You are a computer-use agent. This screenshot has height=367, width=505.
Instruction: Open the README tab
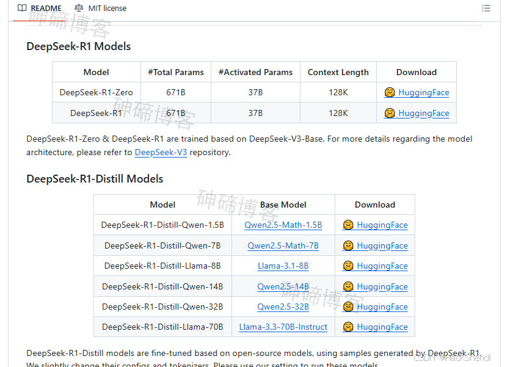point(40,9)
